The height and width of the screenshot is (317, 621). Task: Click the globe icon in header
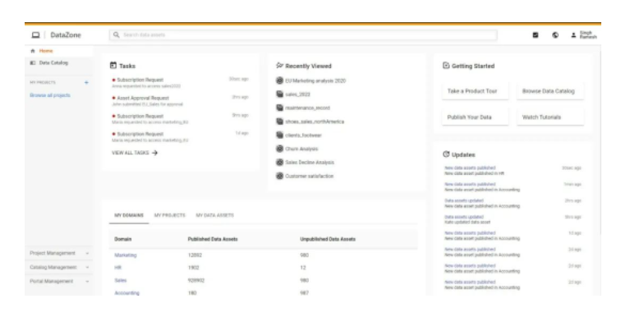point(555,34)
